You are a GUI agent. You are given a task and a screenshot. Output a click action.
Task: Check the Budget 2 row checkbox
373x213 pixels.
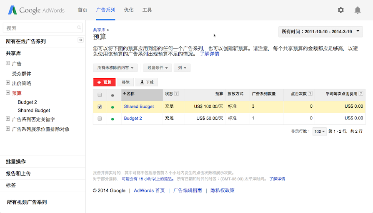point(100,119)
